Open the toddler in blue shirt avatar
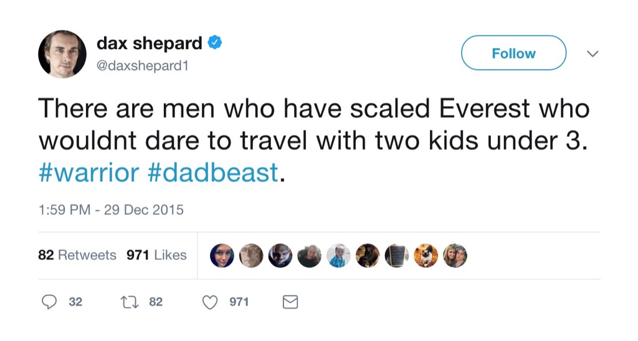The width and height of the screenshot is (638, 341). pyautogui.click(x=338, y=255)
